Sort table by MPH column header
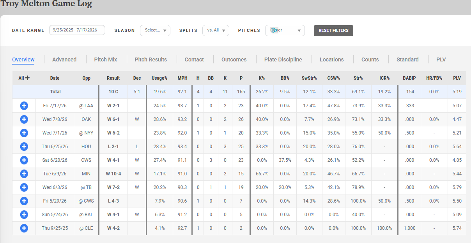 [x=182, y=78]
